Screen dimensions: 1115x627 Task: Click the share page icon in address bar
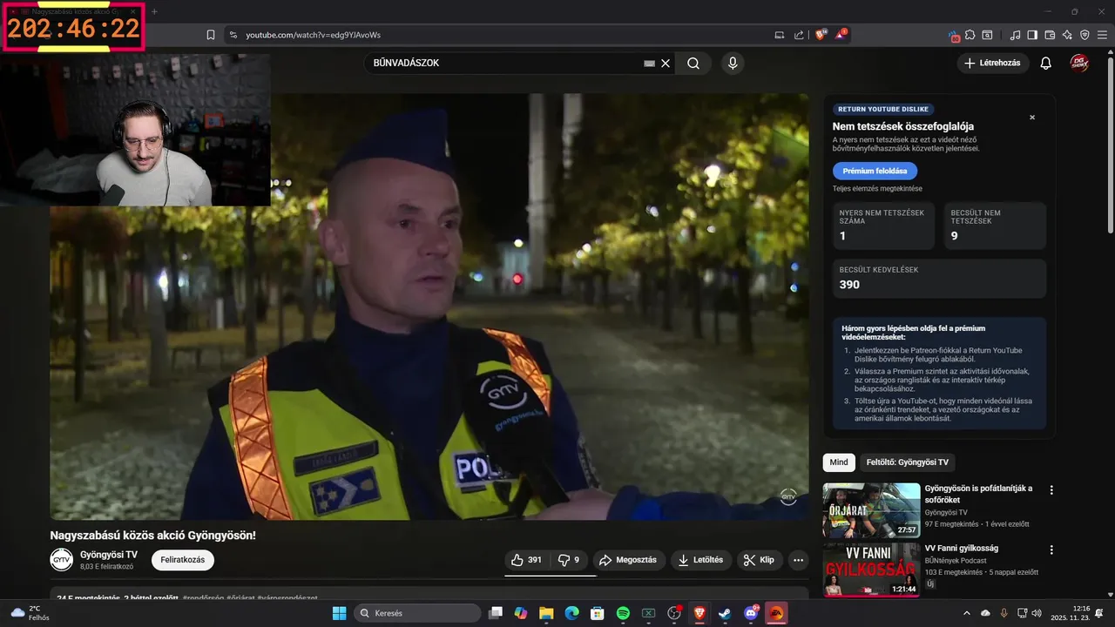coord(800,35)
